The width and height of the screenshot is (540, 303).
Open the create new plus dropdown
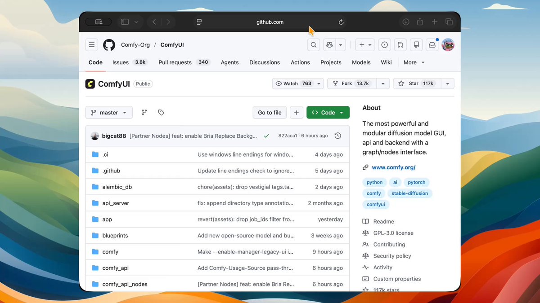coord(365,45)
